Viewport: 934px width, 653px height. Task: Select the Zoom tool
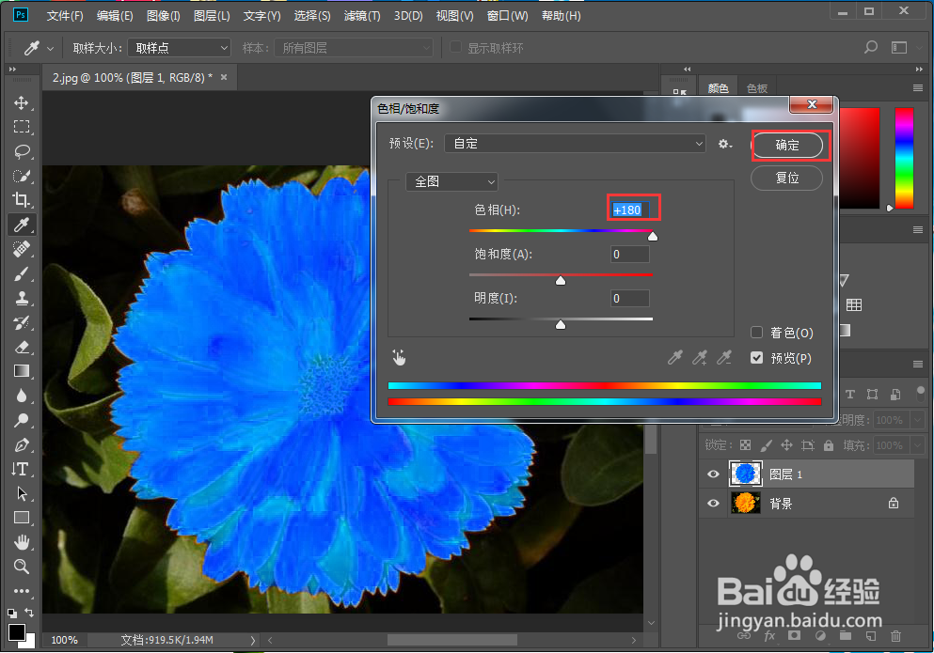pyautogui.click(x=22, y=567)
